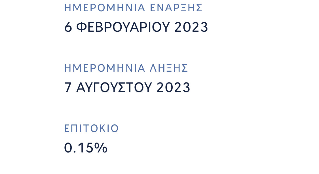Click the percent sign after 0.15
Image resolution: width=319 pixels, height=174 pixels.
pos(101,148)
